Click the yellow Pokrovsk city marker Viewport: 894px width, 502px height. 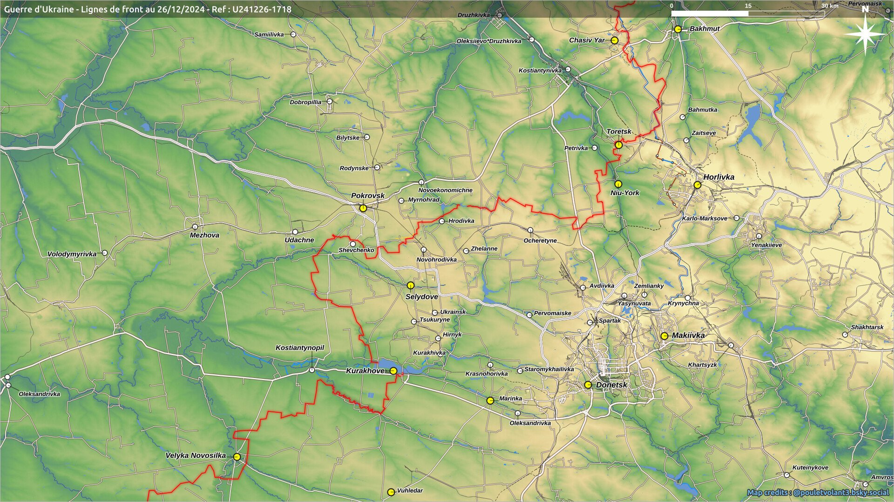pos(363,208)
